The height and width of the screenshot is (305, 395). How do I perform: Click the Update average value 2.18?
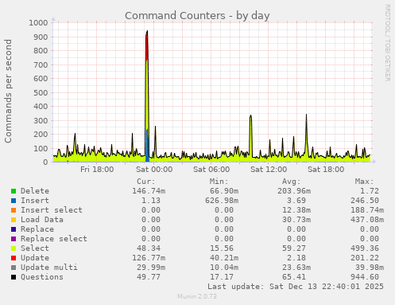[x=296, y=258]
